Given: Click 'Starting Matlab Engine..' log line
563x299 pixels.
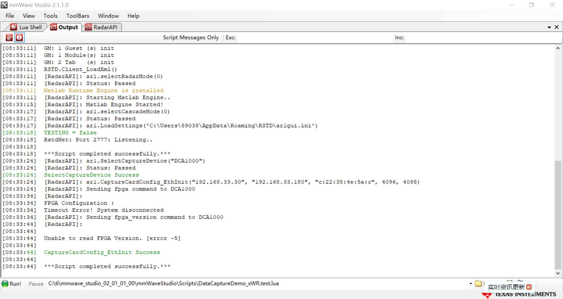Looking at the screenshot, I should 107,98.
